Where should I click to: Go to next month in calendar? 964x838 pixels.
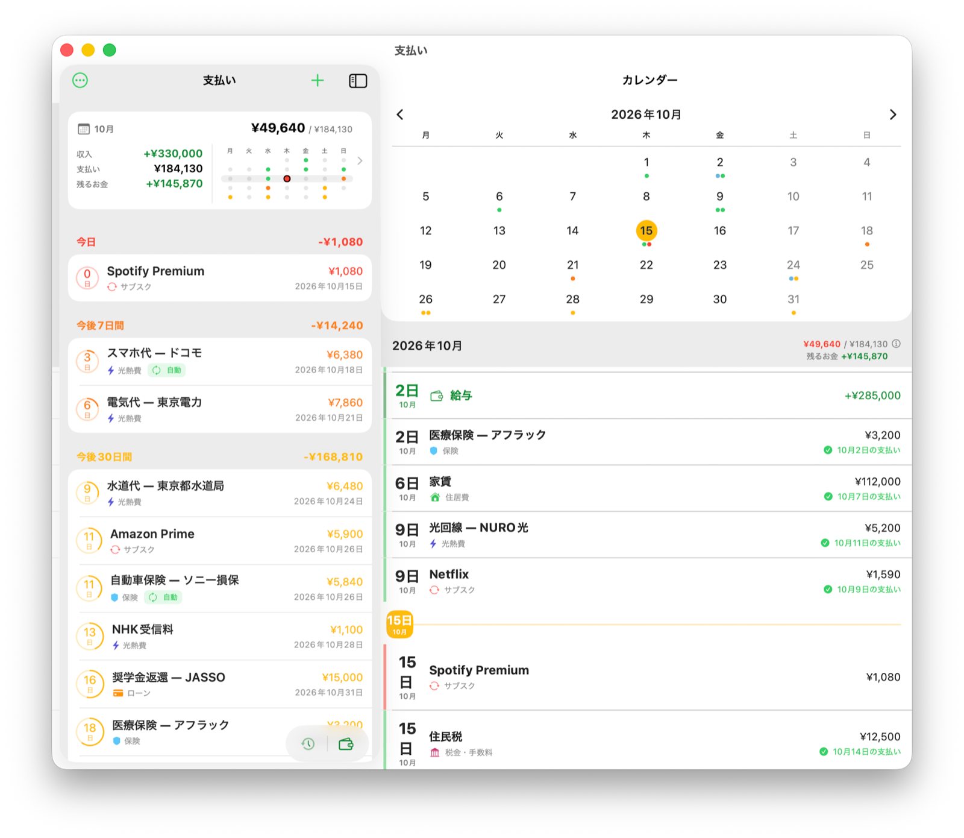pos(893,115)
